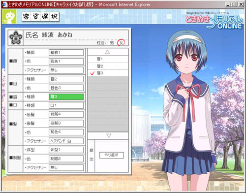This screenshot has width=246, height=193.
Task: Click the Internet Explorer title bar icon
Action: (5, 4)
